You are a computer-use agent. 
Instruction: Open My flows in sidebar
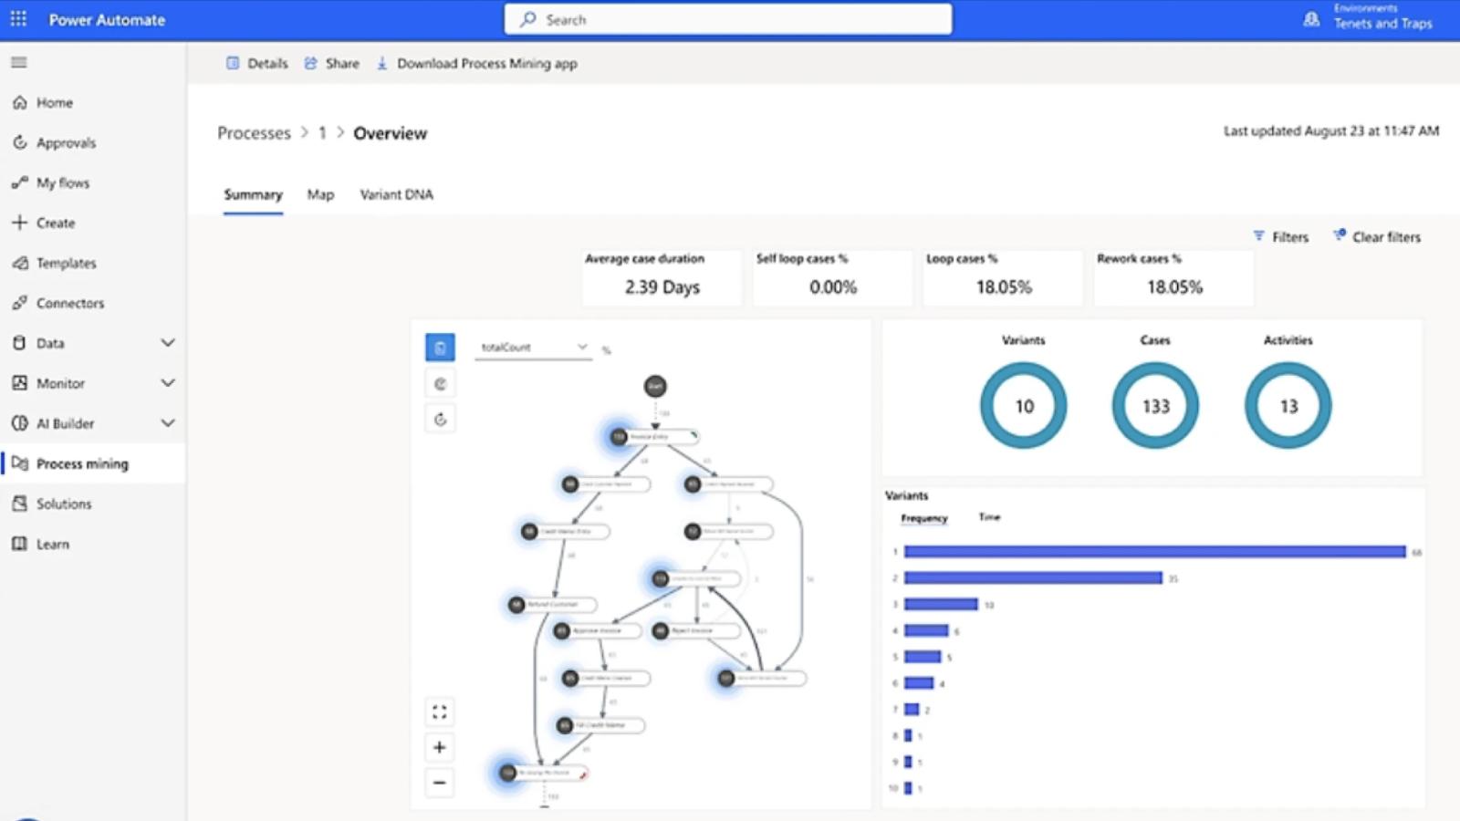tap(51, 183)
